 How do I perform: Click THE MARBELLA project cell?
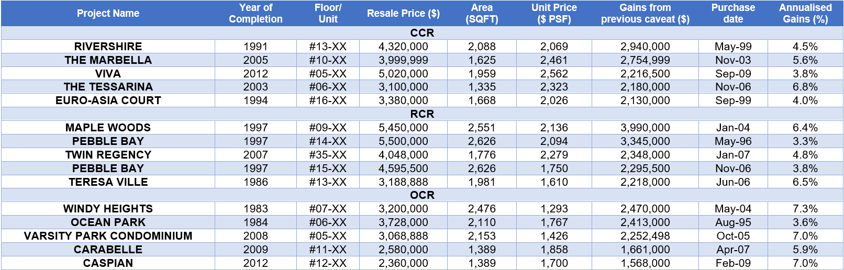click(108, 60)
